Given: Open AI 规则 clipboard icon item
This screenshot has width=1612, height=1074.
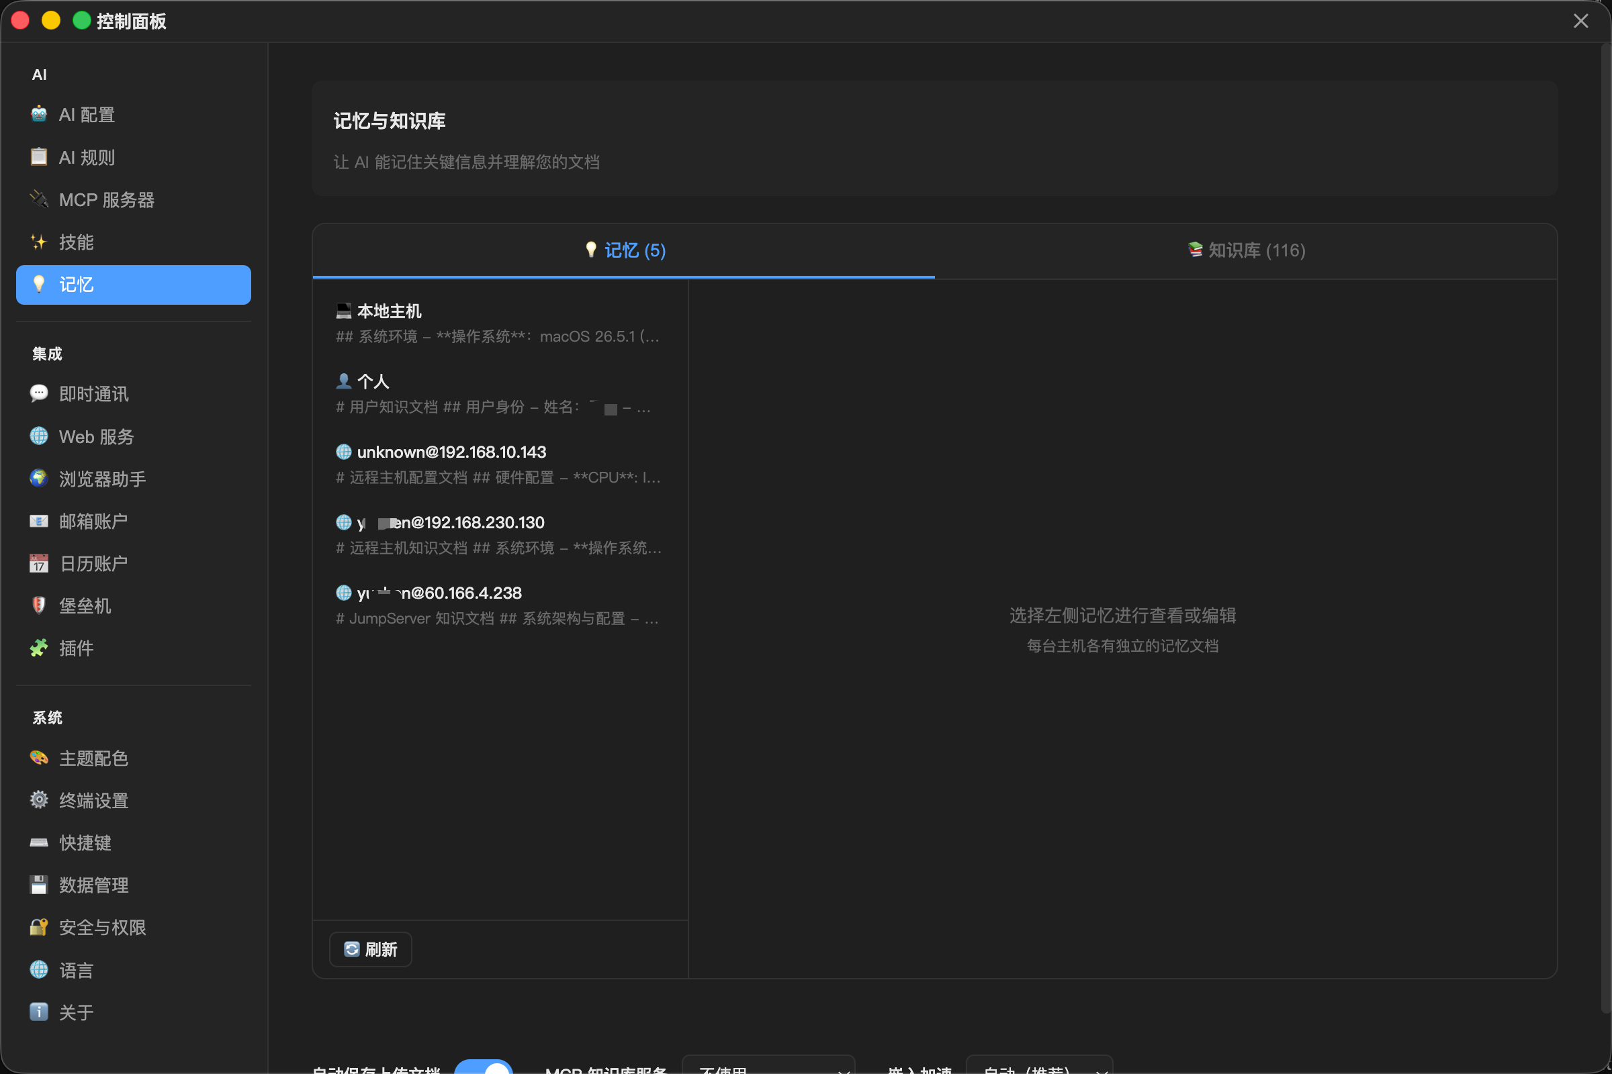Looking at the screenshot, I should [134, 157].
